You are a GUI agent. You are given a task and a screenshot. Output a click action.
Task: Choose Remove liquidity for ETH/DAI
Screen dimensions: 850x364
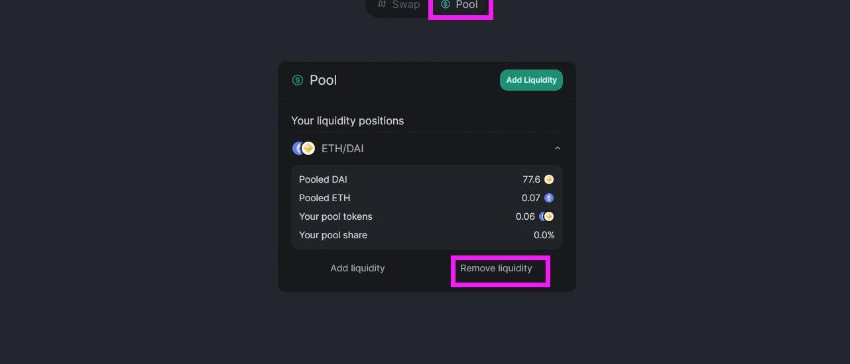pos(496,268)
